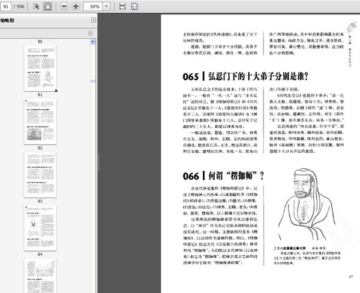Click the Bodhidharma image caption text

pyautogui.click(x=307, y=256)
